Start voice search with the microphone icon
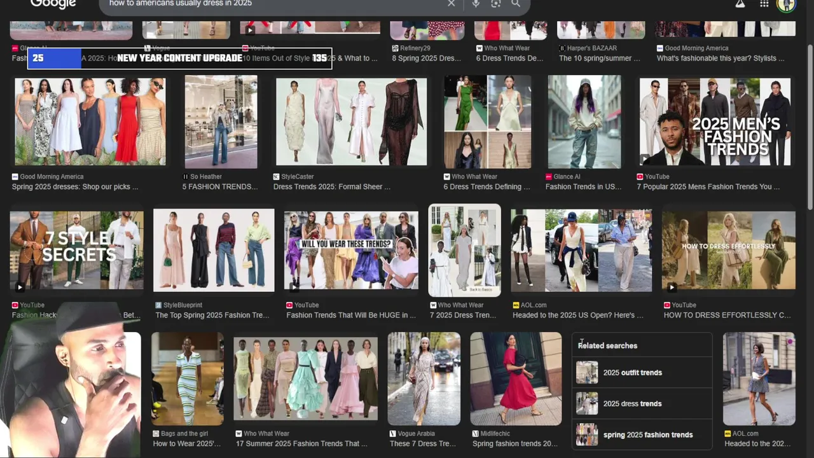 (x=476, y=4)
